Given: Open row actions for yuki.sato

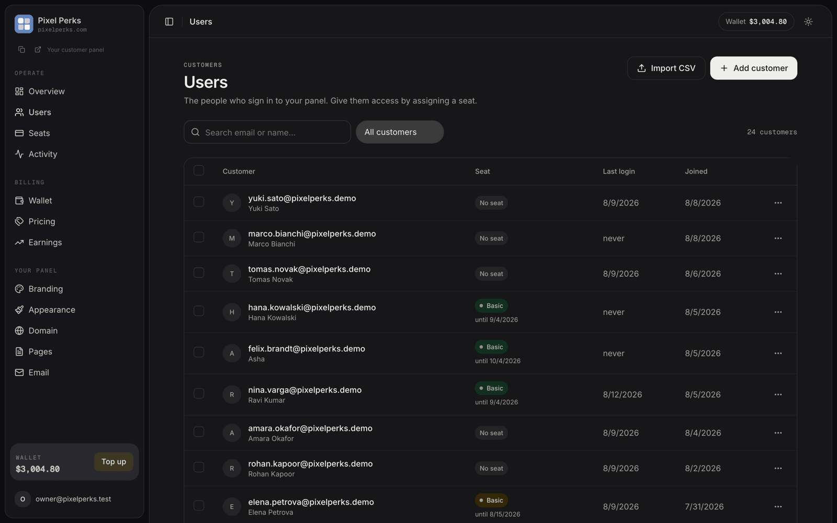Looking at the screenshot, I should point(778,203).
